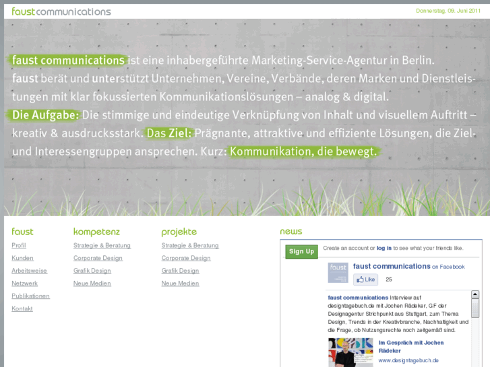Click the highlighted Die Aufgabe: text
This screenshot has width=490, height=367.
pos(46,115)
